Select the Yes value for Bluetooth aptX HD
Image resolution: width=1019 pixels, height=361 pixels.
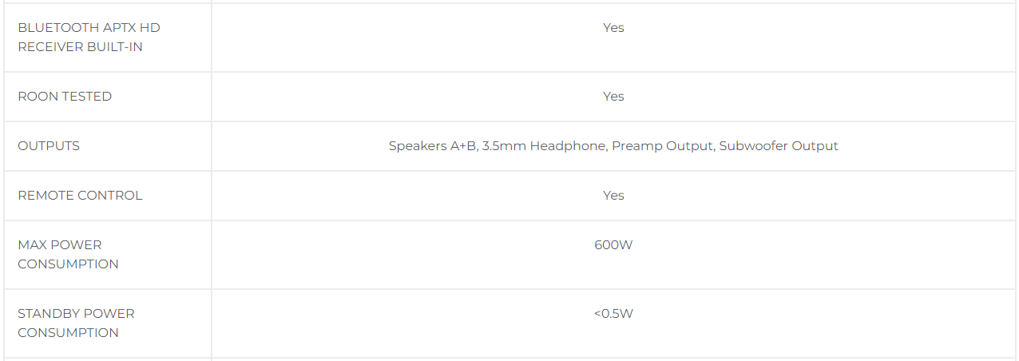(x=613, y=28)
